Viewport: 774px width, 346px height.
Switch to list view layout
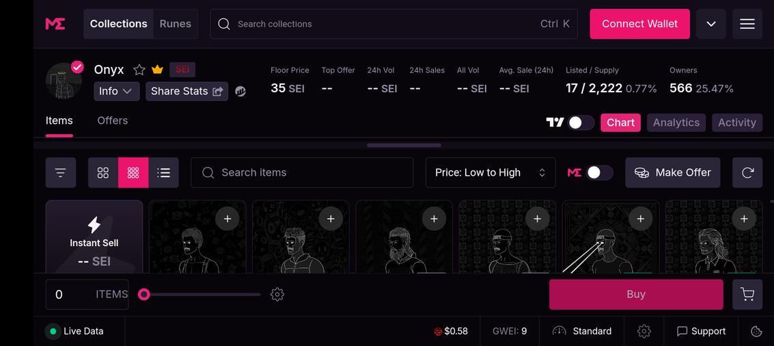tap(163, 173)
